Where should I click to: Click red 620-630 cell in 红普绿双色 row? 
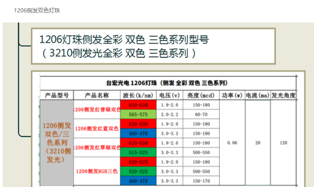pos(138,105)
